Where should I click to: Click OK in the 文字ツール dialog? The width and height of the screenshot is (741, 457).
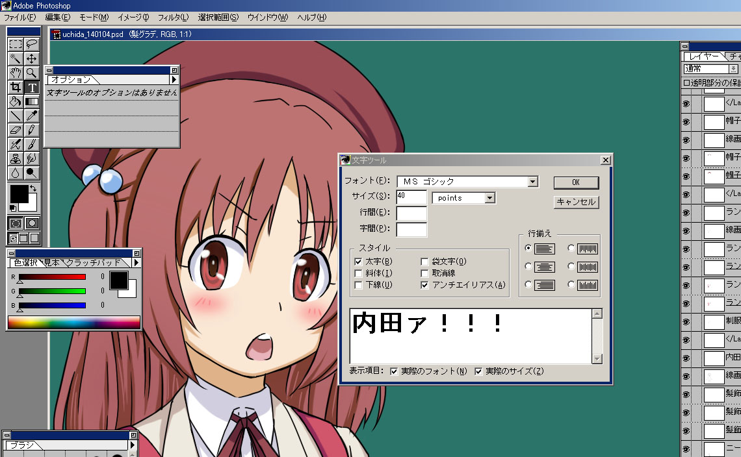pyautogui.click(x=576, y=182)
